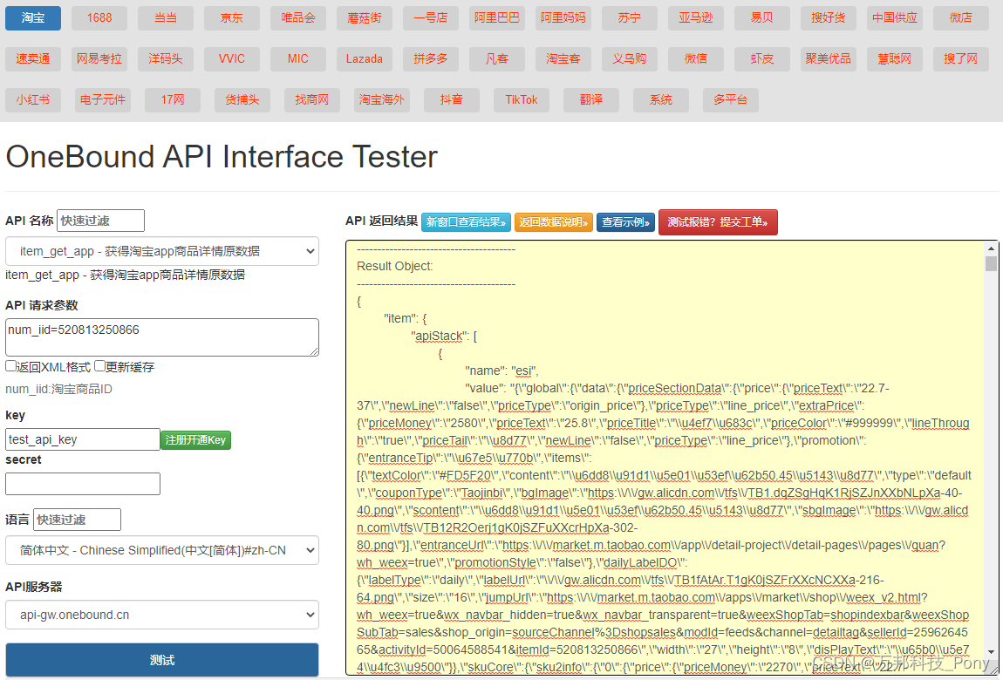Viewport: 1003px width, 680px height.
Task: Choose the 蘑菇街 platform tab
Action: pyautogui.click(x=365, y=18)
